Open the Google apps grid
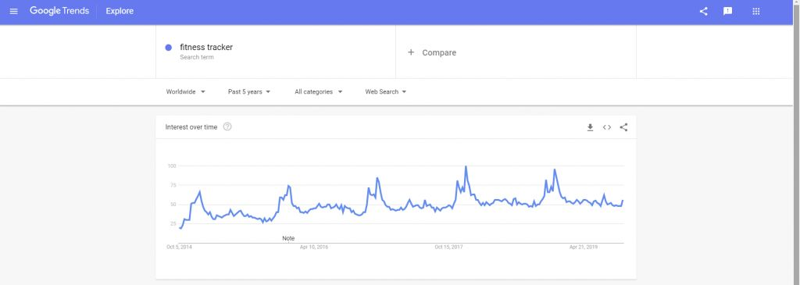 click(756, 11)
